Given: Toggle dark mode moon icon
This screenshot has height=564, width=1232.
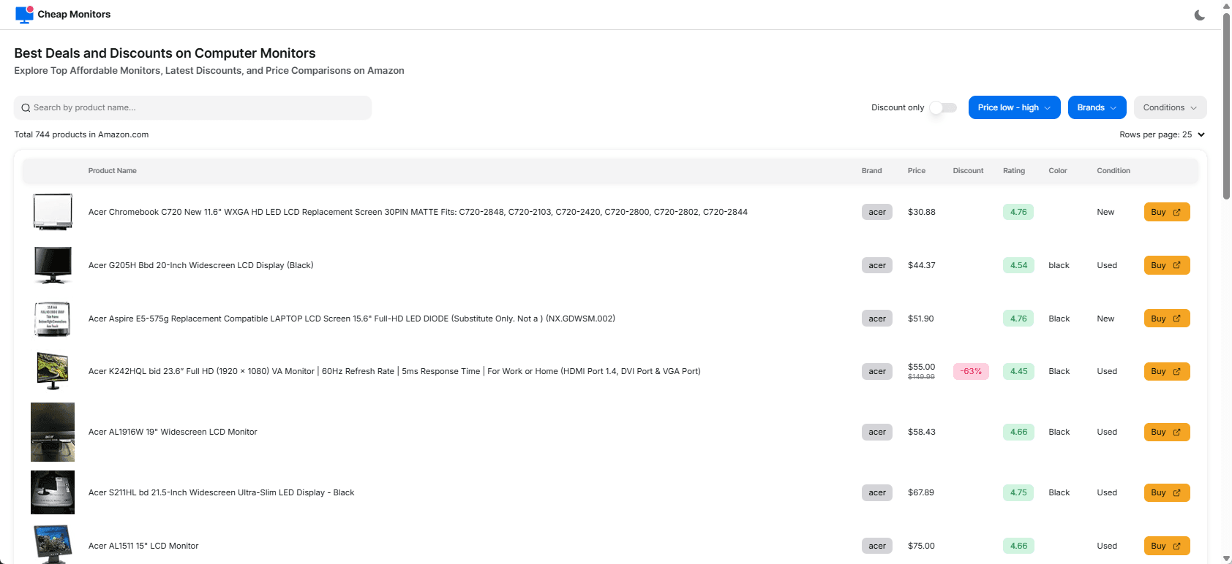Looking at the screenshot, I should pos(1200,15).
